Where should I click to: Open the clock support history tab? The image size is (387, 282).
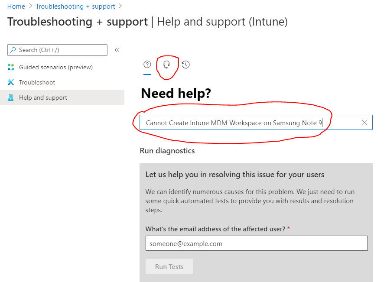coord(185,65)
